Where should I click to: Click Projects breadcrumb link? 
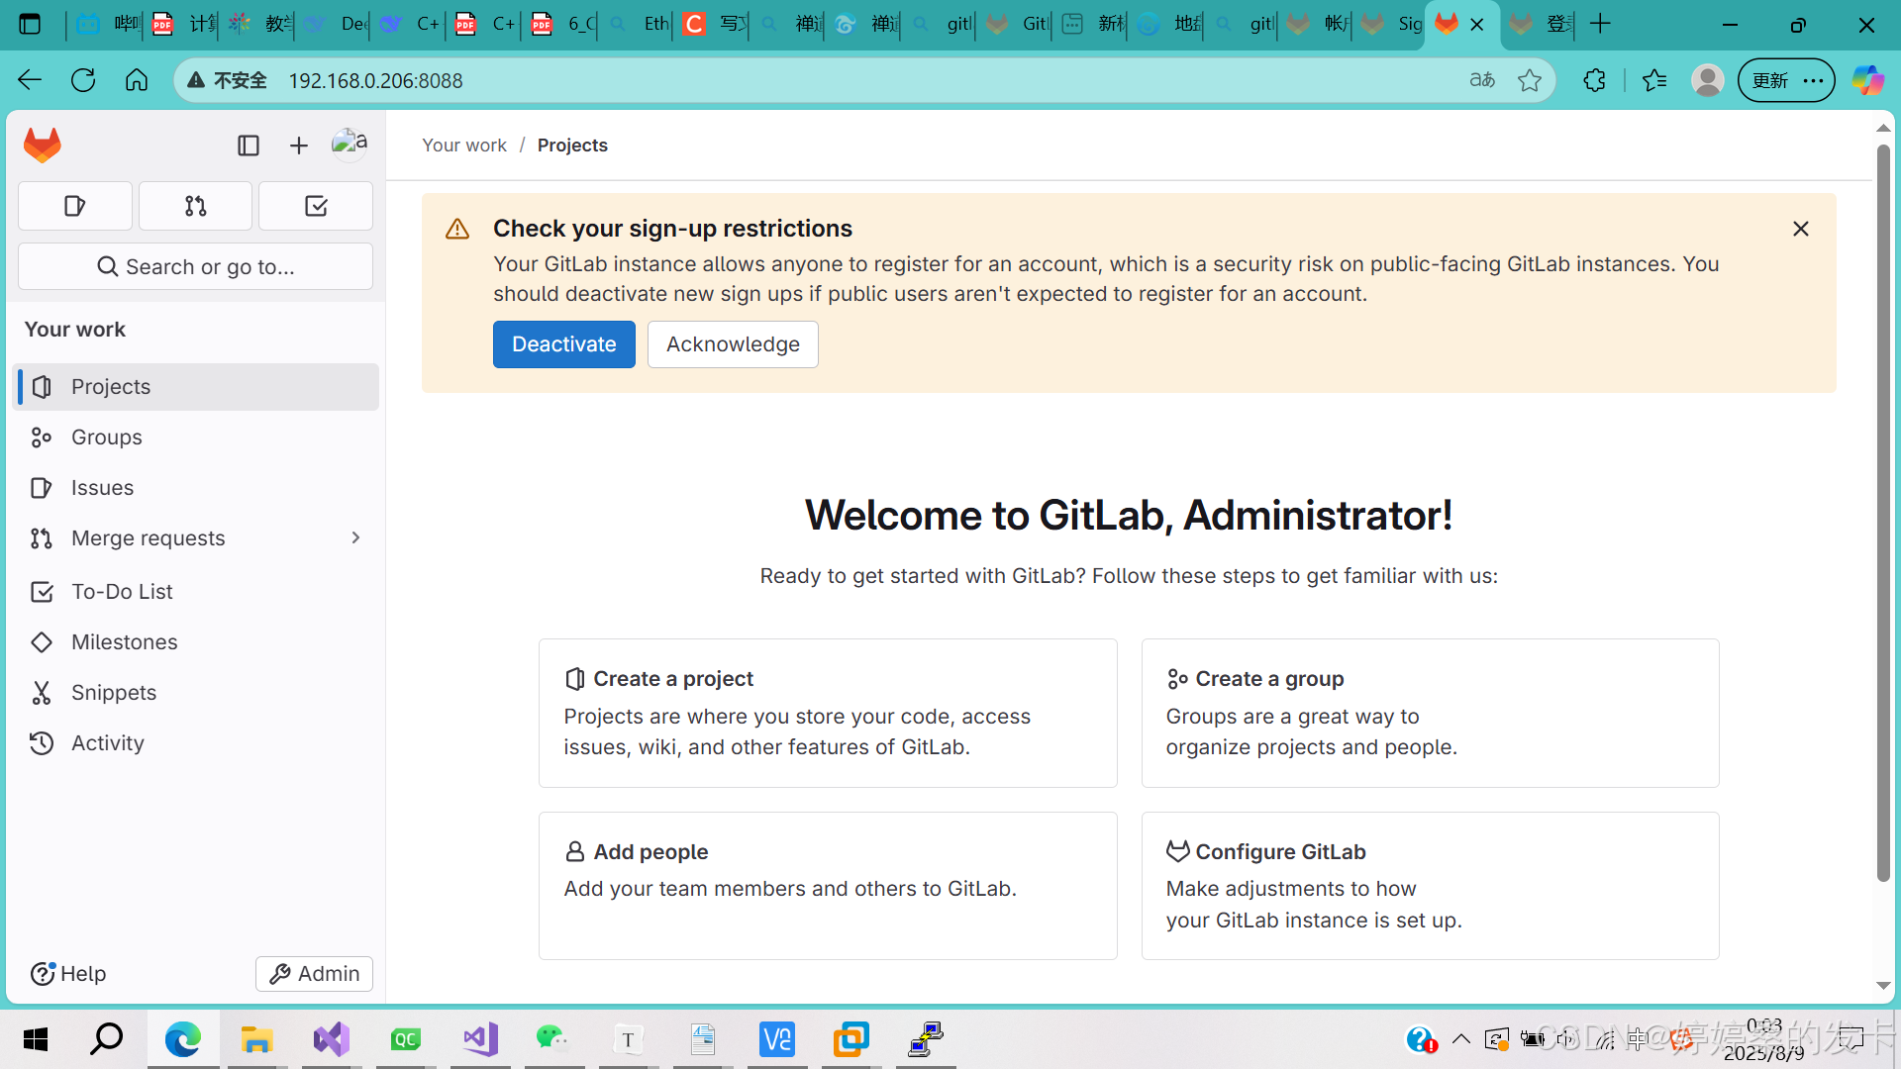pyautogui.click(x=572, y=145)
